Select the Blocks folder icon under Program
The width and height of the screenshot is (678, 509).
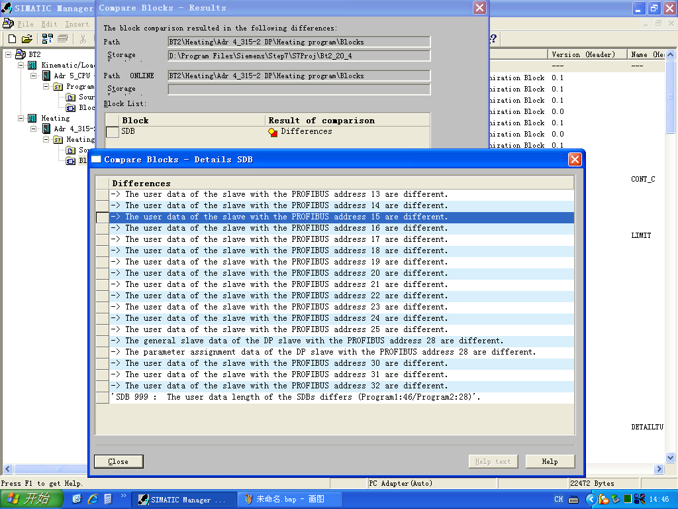click(70, 107)
